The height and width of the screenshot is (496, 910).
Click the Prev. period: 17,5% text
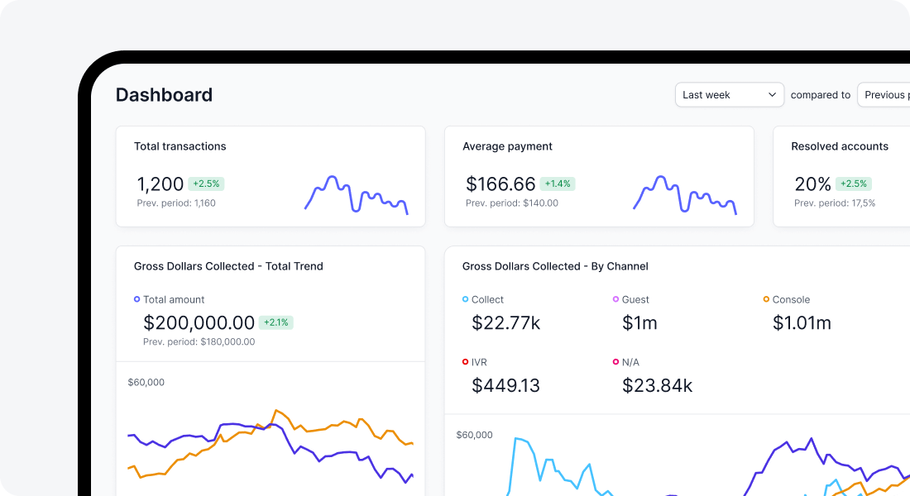[x=835, y=203]
